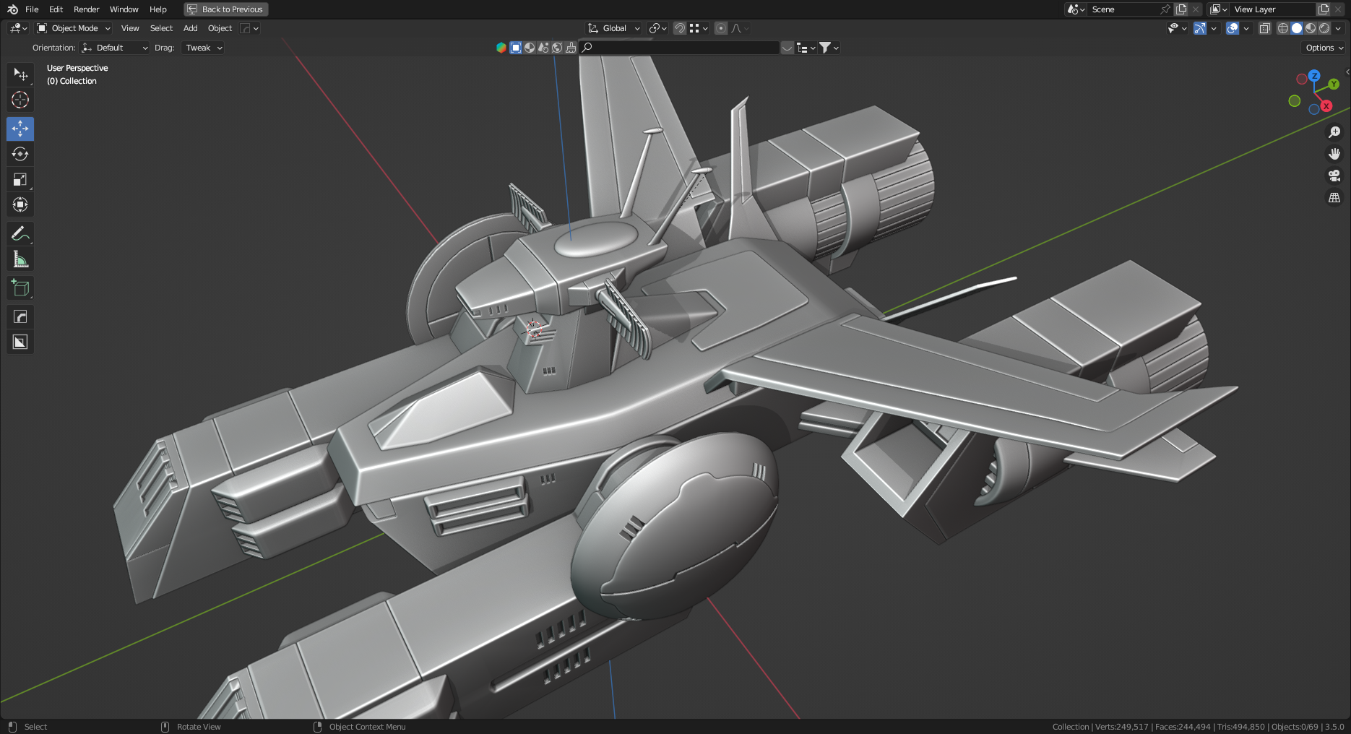Viewport: 1351px width, 734px height.
Task: Open the Window menu
Action: tap(124, 9)
